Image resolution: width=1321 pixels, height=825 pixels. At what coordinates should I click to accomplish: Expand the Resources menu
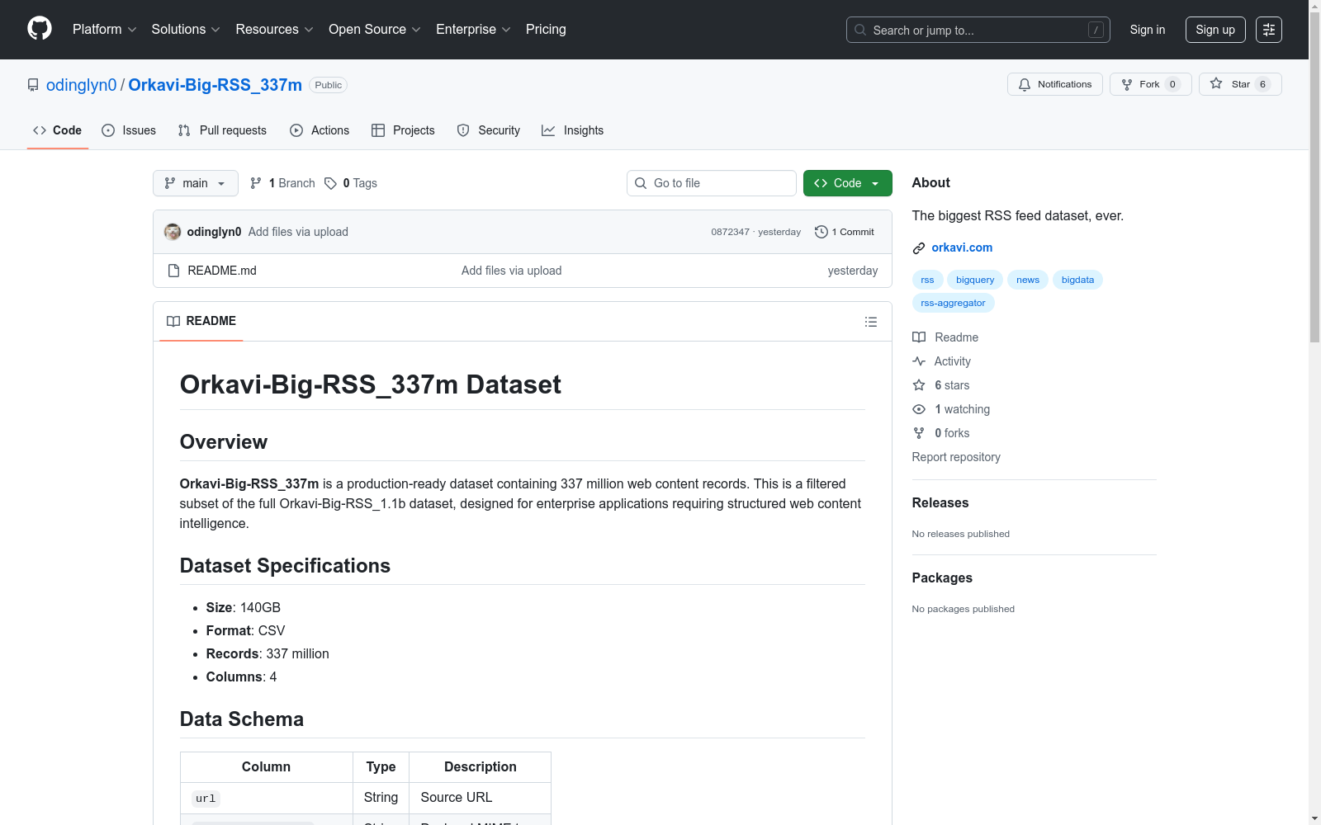pyautogui.click(x=274, y=29)
